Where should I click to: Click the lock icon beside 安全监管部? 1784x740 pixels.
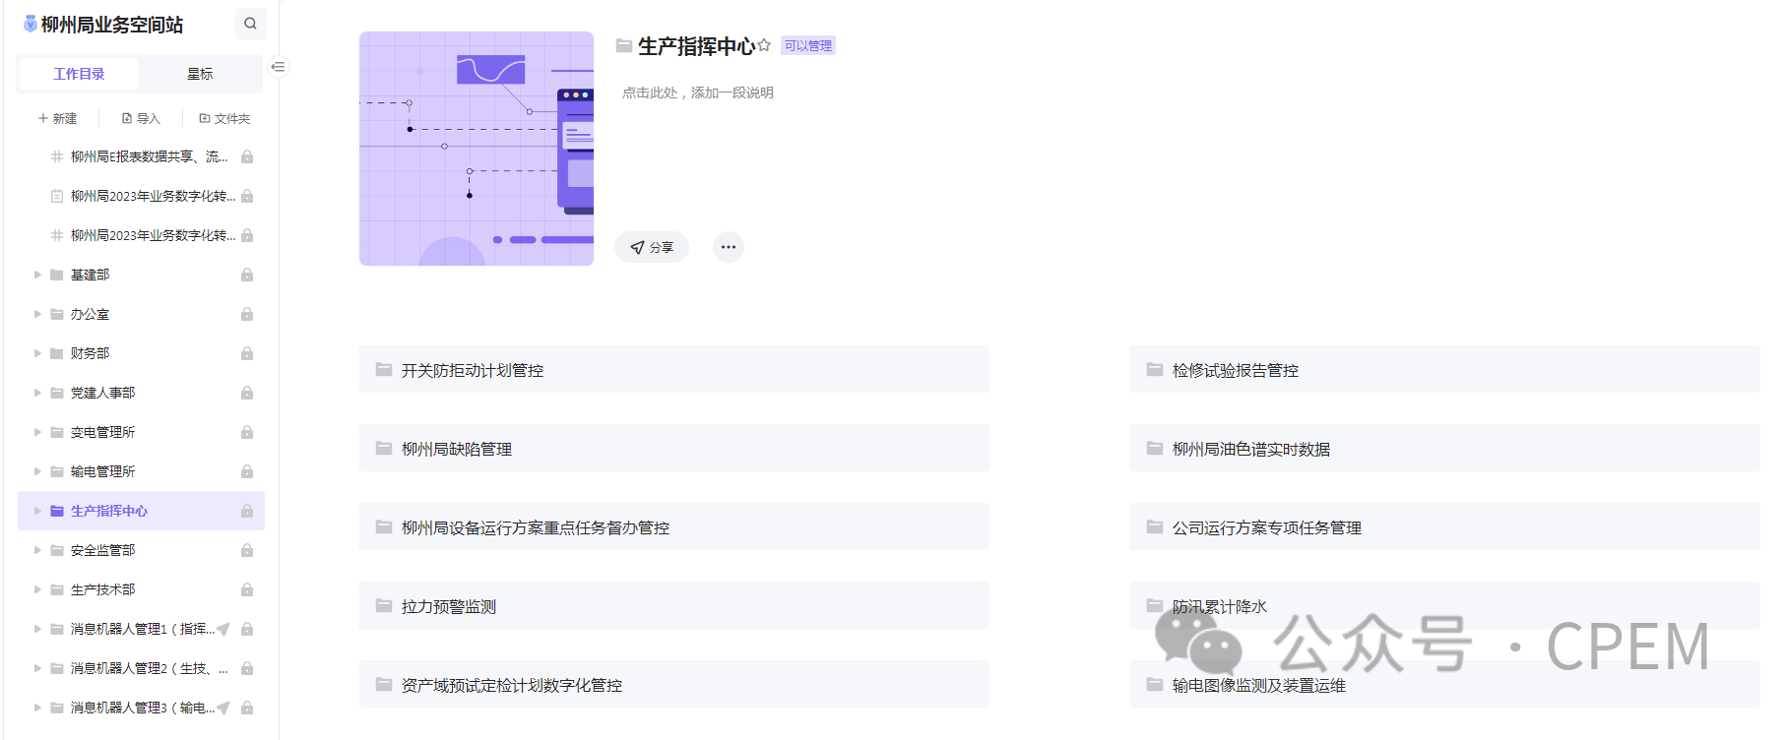point(247,550)
